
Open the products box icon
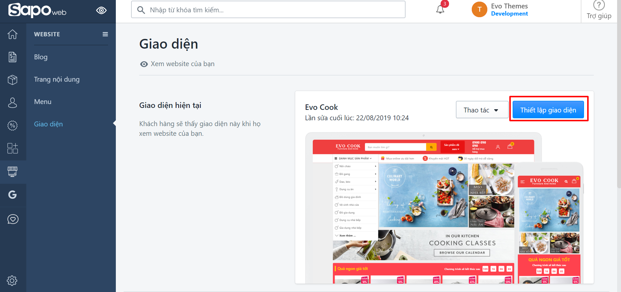click(13, 80)
